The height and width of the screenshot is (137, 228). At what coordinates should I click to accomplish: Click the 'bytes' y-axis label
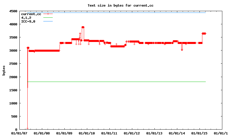coord(4,70)
